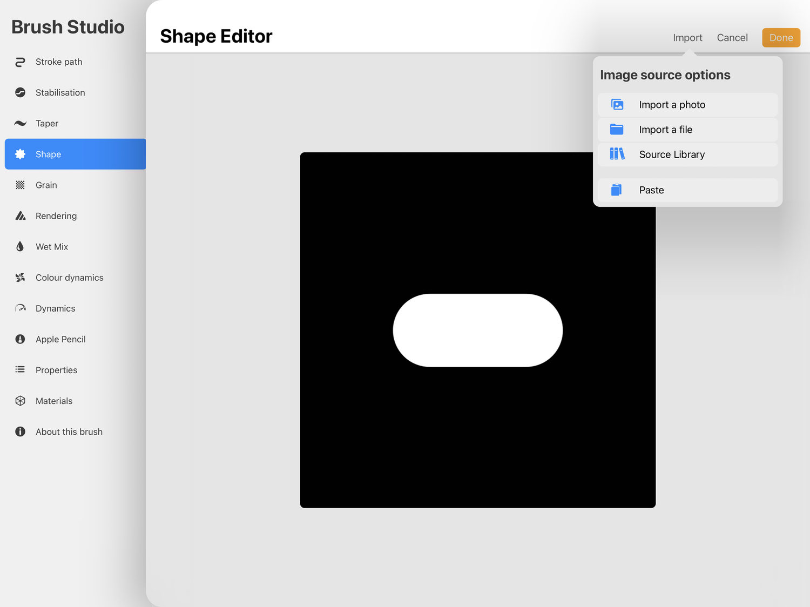Select the Properties list icon
This screenshot has width=810, height=607.
tap(20, 370)
